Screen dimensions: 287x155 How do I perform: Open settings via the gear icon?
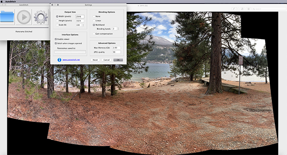(41, 17)
